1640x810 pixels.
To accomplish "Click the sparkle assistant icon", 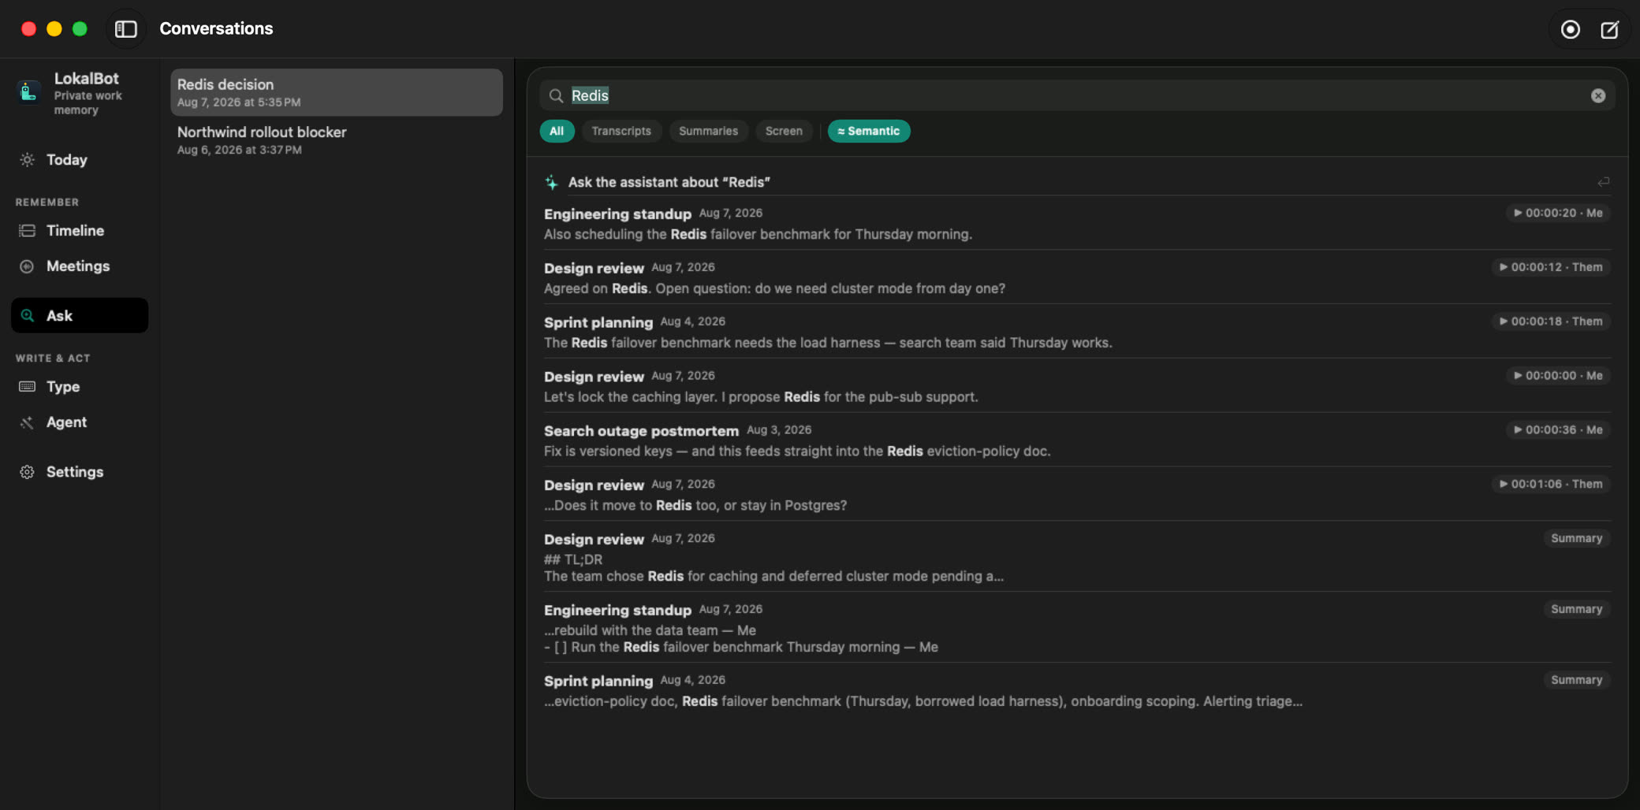I will 552,182.
